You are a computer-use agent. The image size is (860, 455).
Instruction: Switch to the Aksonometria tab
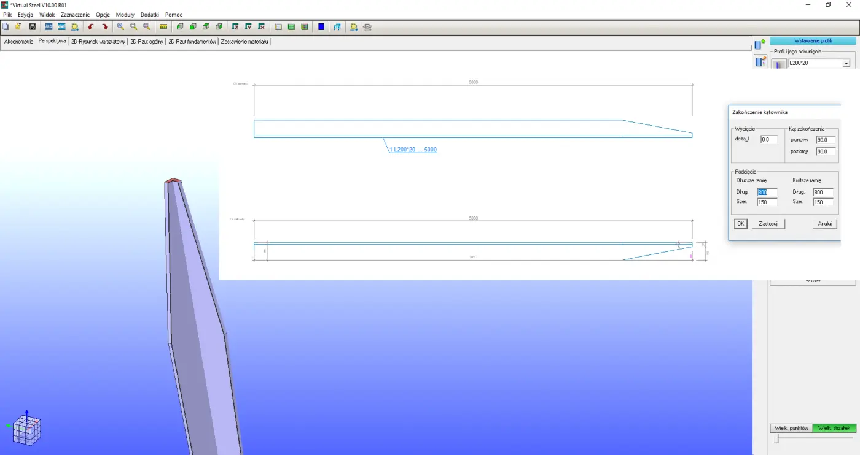pos(18,42)
